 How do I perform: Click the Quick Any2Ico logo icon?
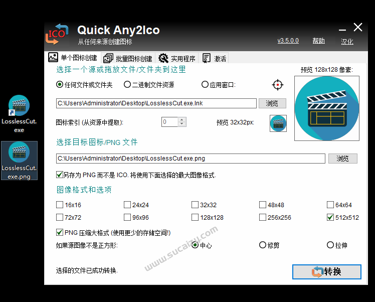click(57, 34)
